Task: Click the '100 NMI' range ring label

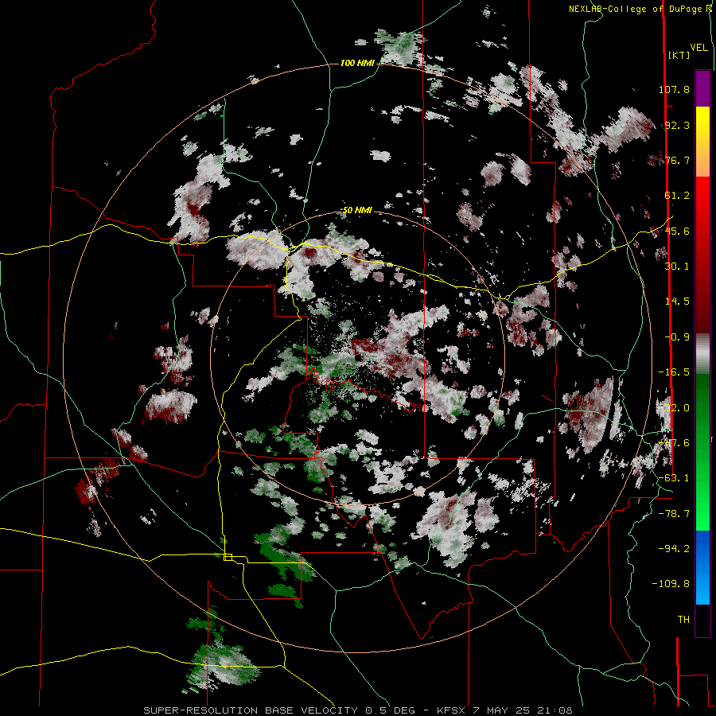Action: [357, 63]
